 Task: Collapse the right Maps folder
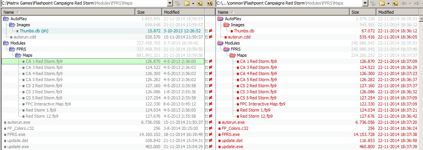233,55
